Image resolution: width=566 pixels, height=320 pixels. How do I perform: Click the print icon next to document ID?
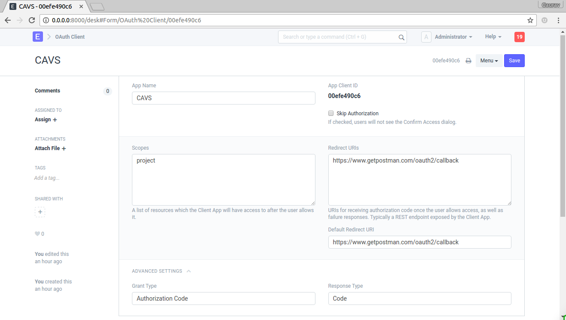[x=468, y=61]
